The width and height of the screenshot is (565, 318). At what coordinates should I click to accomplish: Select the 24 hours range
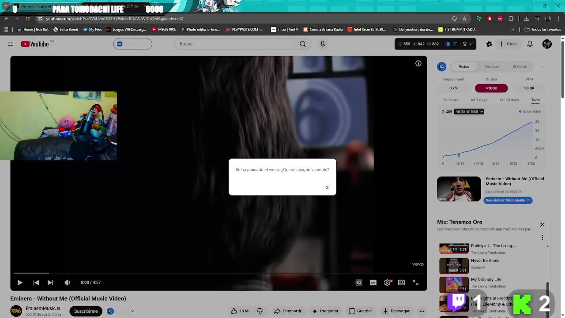[451, 100]
